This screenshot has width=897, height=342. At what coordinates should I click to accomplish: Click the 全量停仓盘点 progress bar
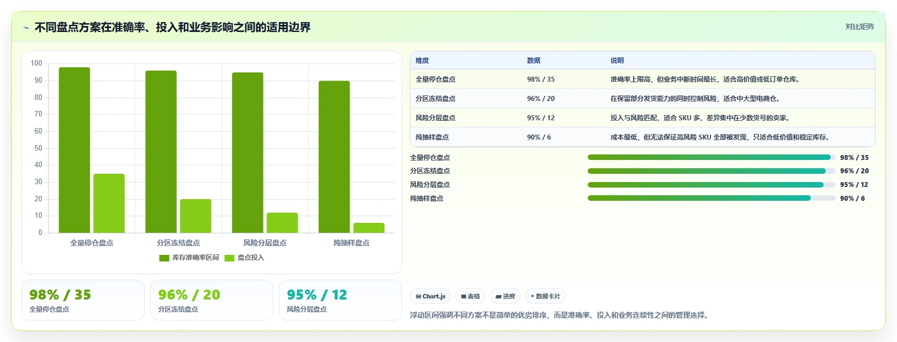[x=711, y=157]
